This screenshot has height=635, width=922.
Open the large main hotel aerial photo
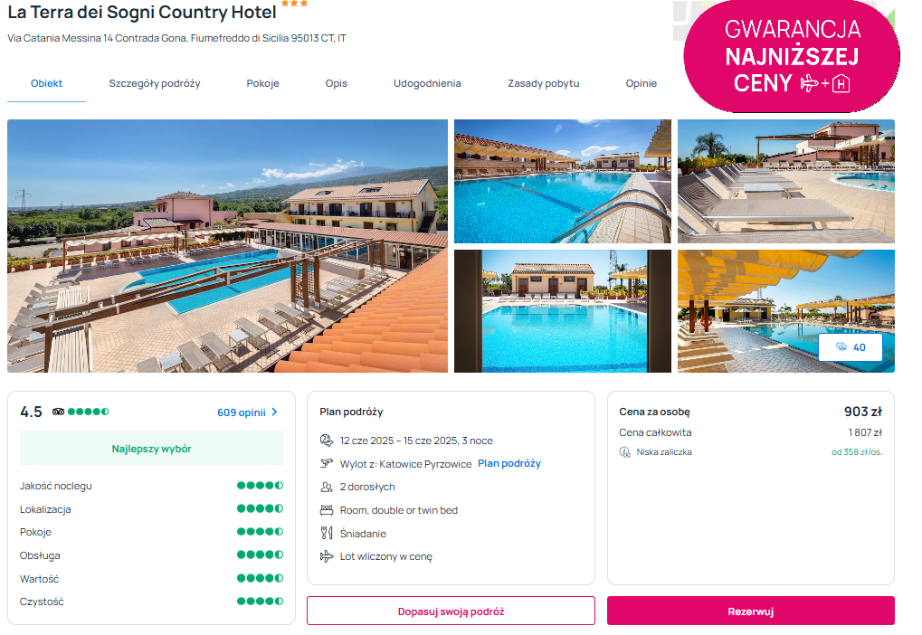click(x=227, y=245)
